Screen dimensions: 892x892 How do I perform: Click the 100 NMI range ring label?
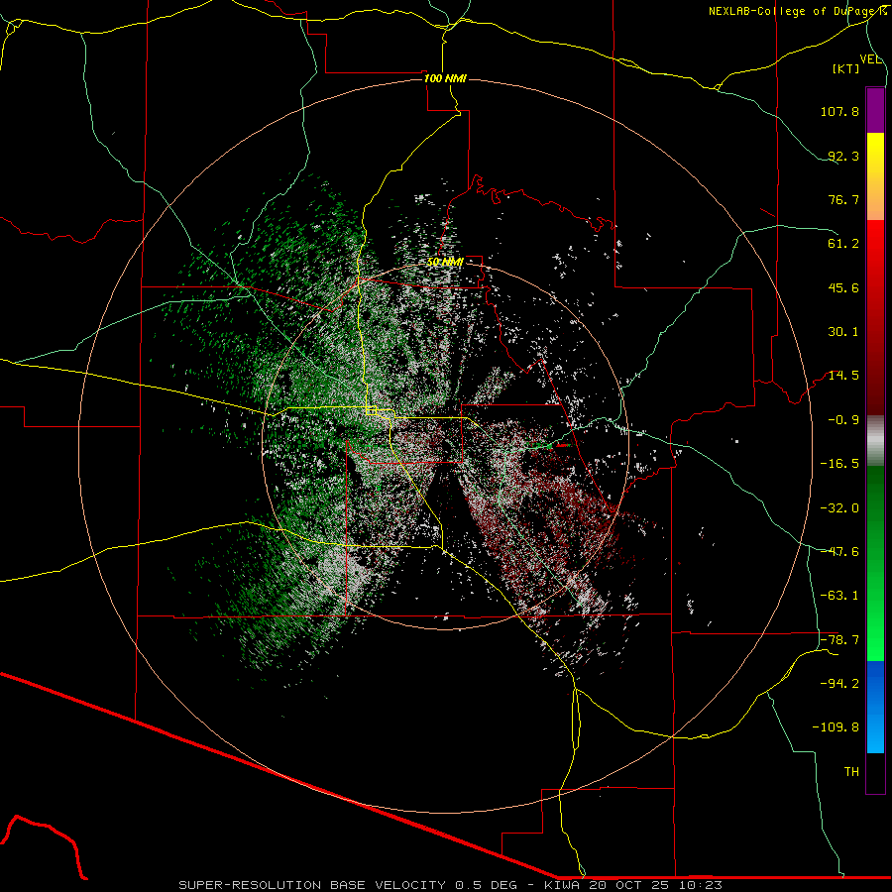[445, 78]
